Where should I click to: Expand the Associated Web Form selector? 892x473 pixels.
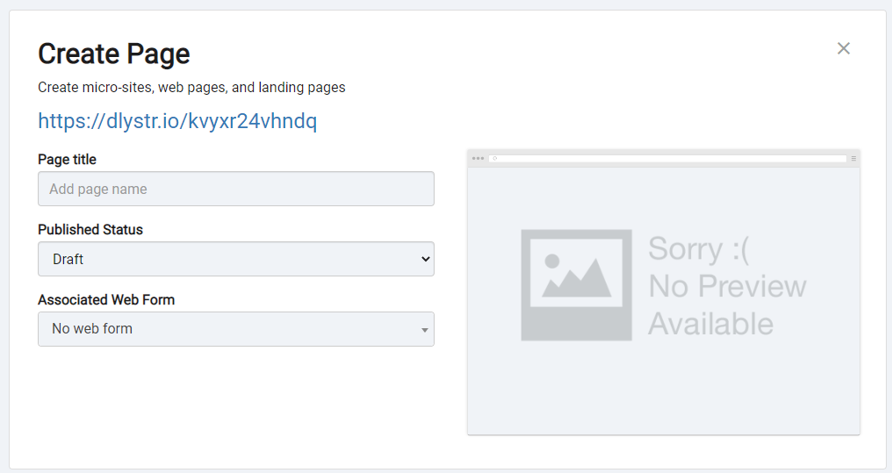[x=236, y=328]
